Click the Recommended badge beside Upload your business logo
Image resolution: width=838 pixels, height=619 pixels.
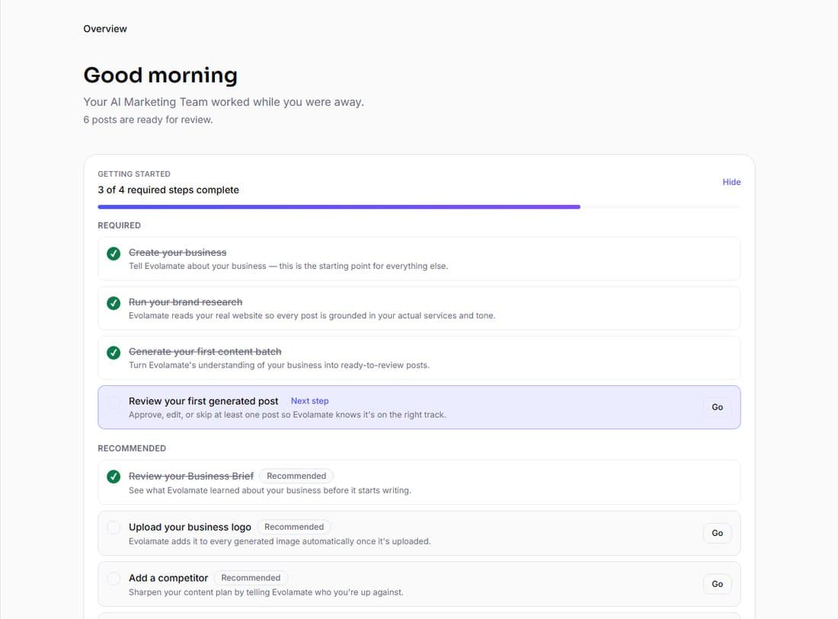coord(294,527)
